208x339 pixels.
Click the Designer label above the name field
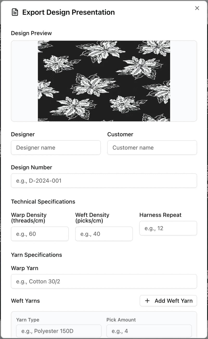(x=23, y=134)
